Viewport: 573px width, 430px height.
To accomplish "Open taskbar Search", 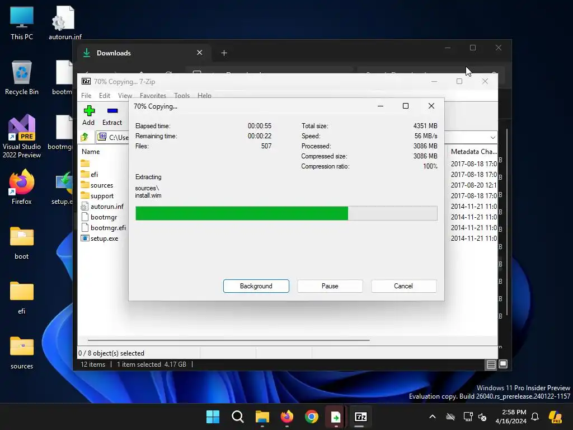I will tap(237, 417).
